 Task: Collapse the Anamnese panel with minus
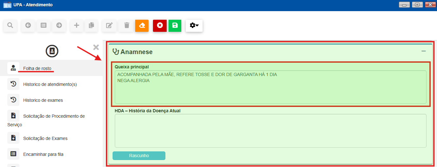tap(424, 51)
